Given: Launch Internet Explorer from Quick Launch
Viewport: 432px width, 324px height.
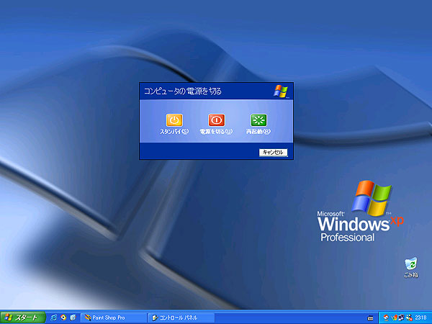Looking at the screenshot, I should [54, 318].
